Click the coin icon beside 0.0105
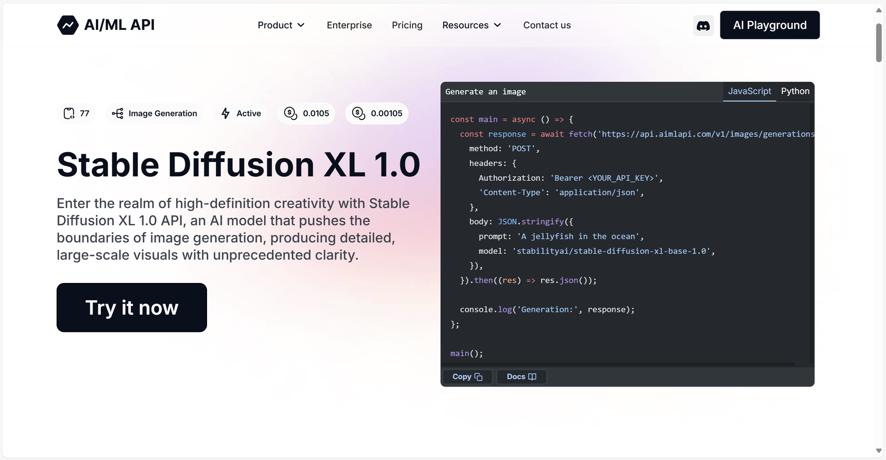Screen dimensions: 886x460 coord(291,113)
